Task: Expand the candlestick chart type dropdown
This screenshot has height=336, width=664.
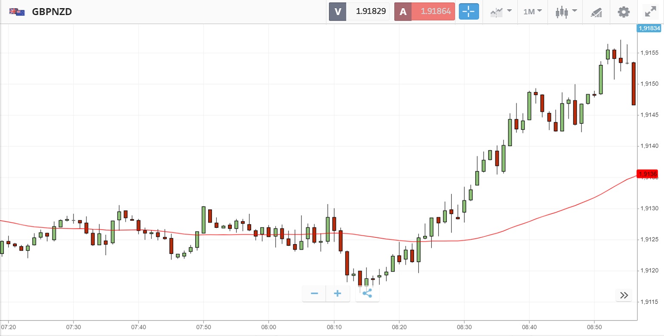Action: point(566,12)
